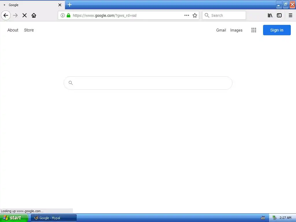
Task: Click the forward navigation arrow
Action: point(15,15)
